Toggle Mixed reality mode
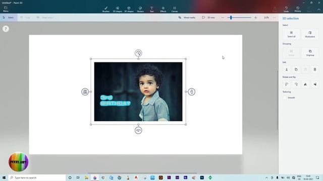The height and width of the screenshot is (181, 323). click(x=187, y=18)
